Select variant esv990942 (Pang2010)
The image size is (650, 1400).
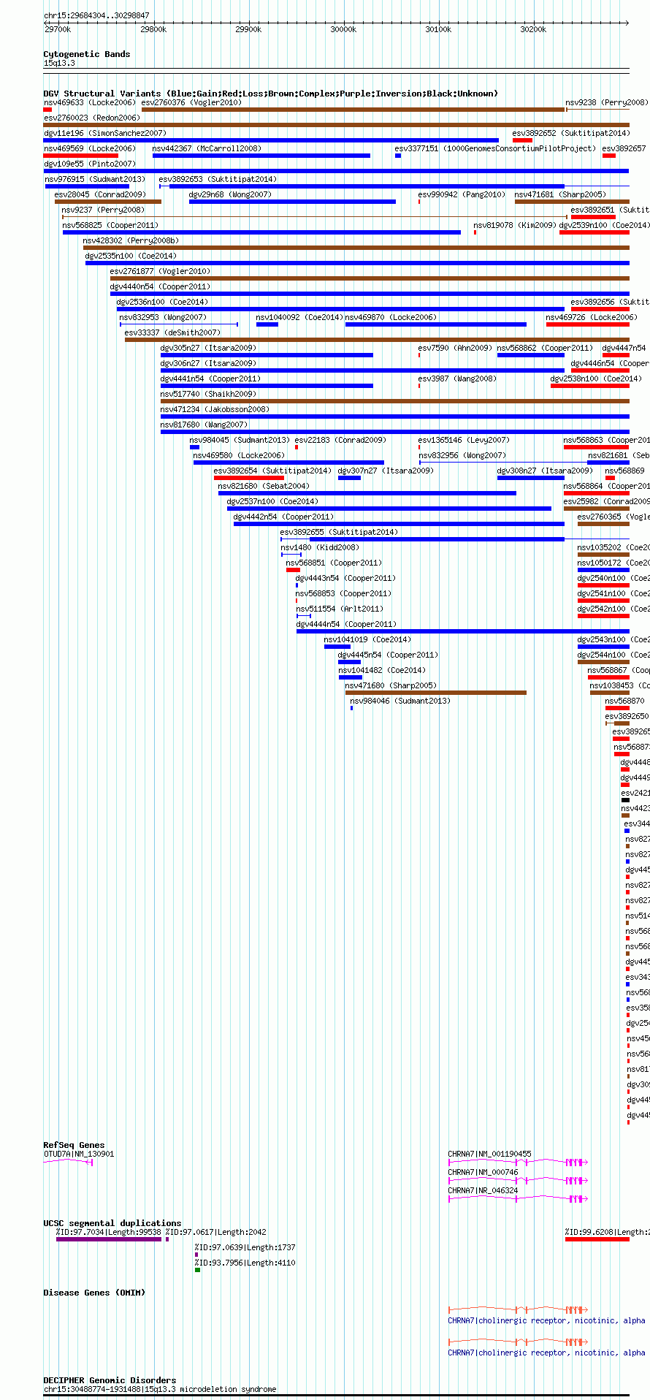click(x=462, y=195)
